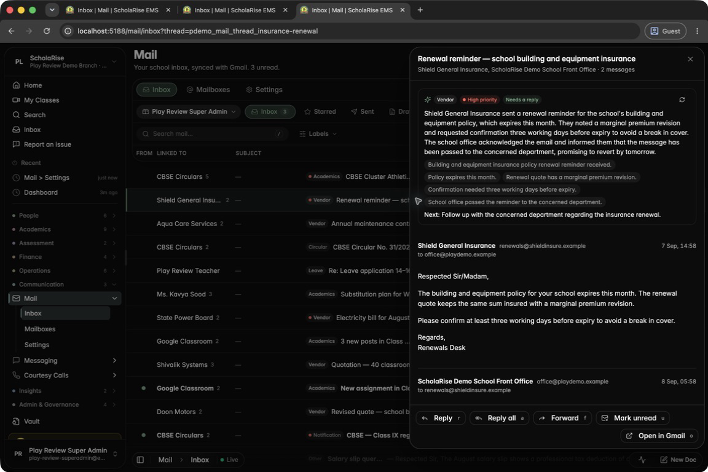
Task: Switch to the mail Settings tab
Action: pyautogui.click(x=264, y=90)
